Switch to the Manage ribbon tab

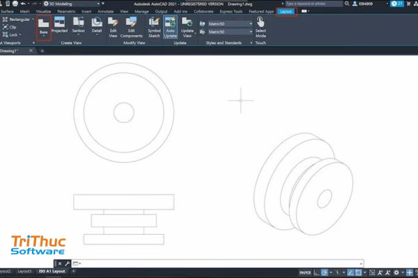click(x=141, y=11)
